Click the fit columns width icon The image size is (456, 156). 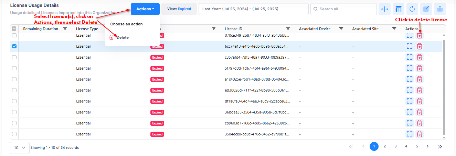coord(384,9)
